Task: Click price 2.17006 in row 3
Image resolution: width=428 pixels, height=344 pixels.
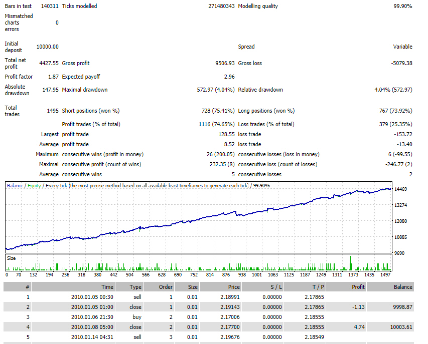Action: coord(230,317)
